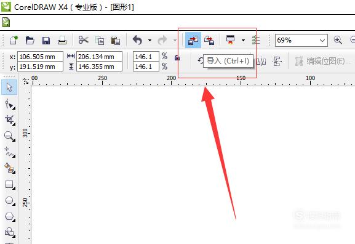Click the mirror vertically button
Viewport: 355px width, 244px height.
[x=277, y=61]
